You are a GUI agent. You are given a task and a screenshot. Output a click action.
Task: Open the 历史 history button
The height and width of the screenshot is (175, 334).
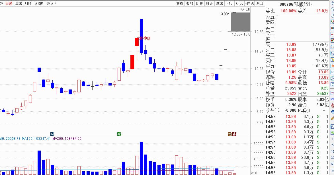pyautogui.click(x=199, y=3)
